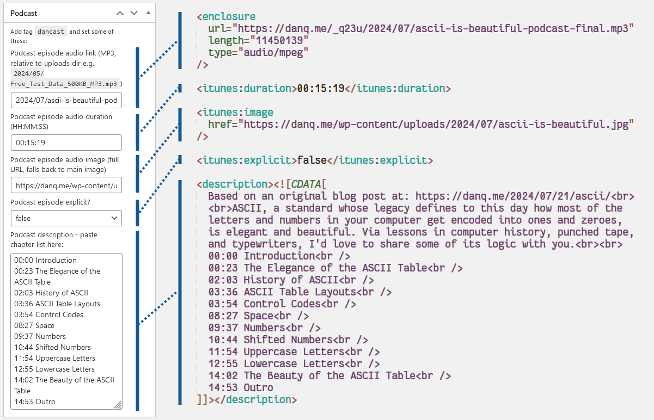
Task: Click the dancast tag code snippet
Action: pos(51,32)
